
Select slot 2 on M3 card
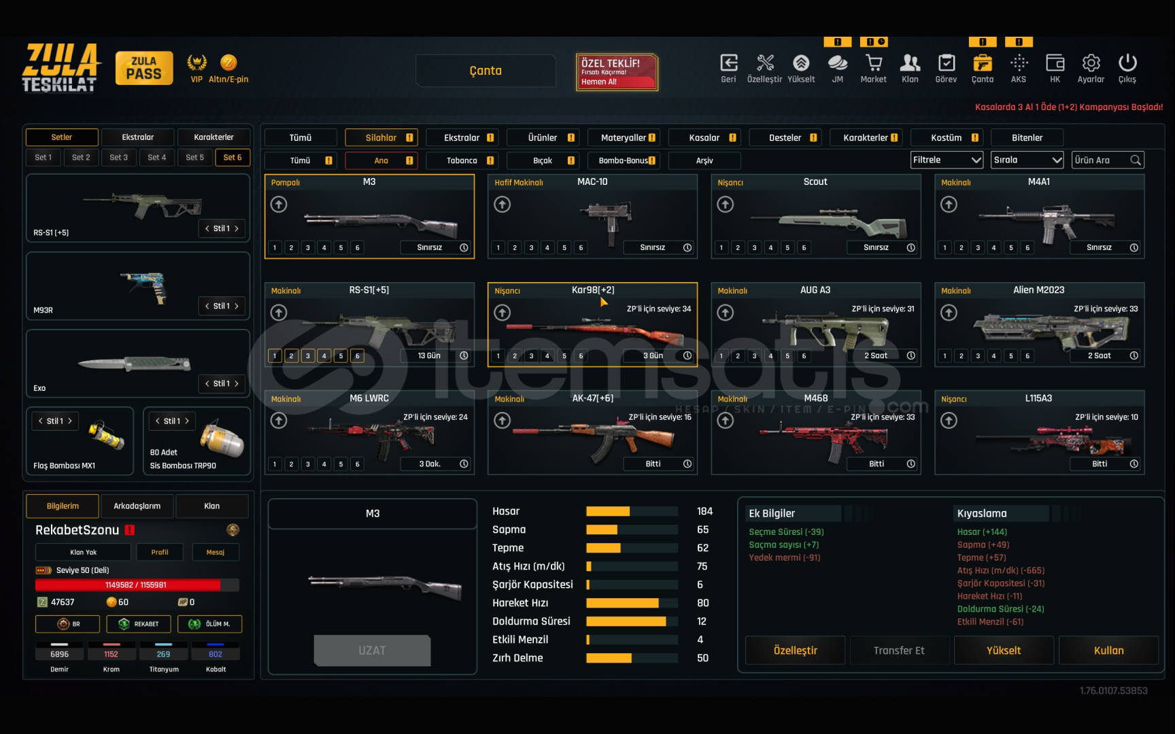coord(291,247)
